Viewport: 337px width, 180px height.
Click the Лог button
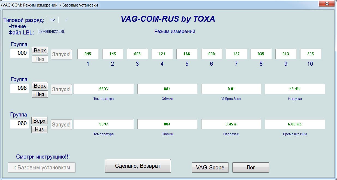(x=251, y=168)
